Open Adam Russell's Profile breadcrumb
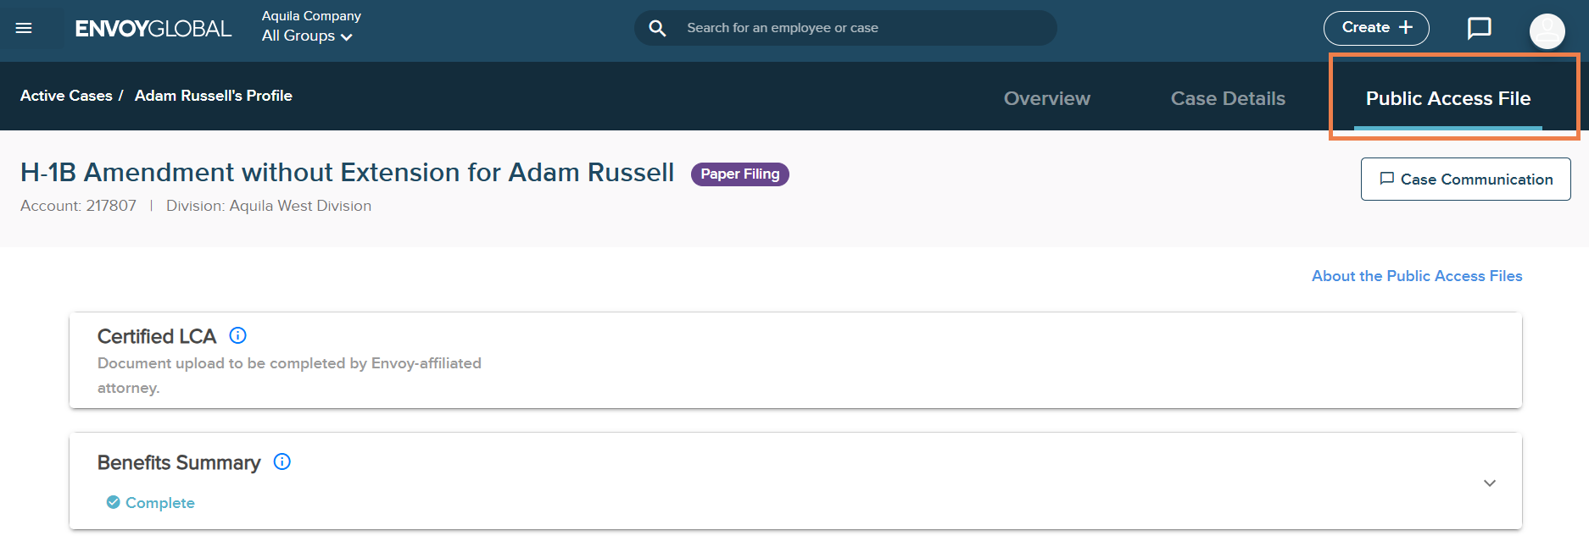Image resolution: width=1589 pixels, height=547 pixels. 214,96
